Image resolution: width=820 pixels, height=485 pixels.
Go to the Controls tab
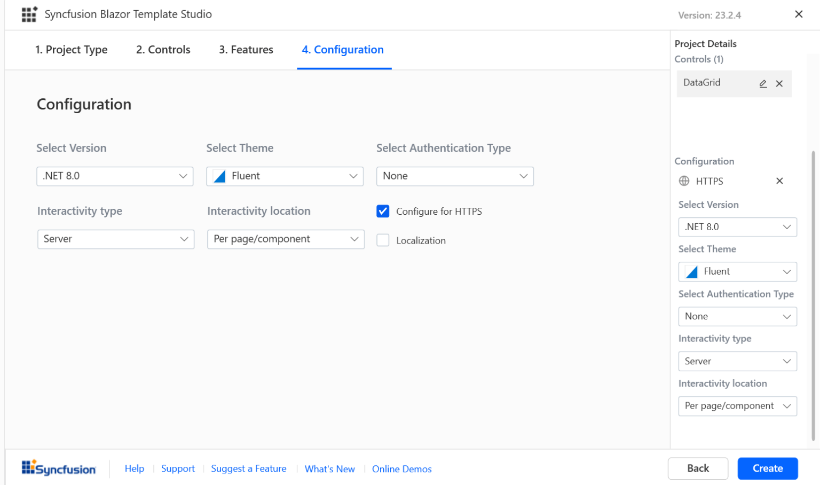click(x=162, y=50)
